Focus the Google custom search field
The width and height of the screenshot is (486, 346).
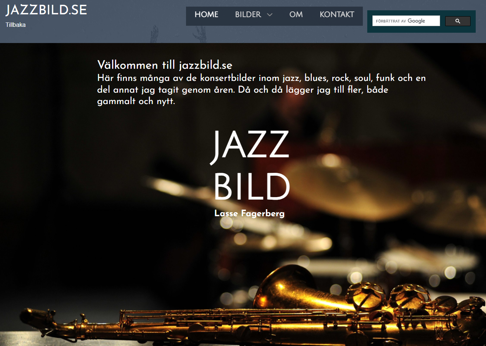[406, 21]
